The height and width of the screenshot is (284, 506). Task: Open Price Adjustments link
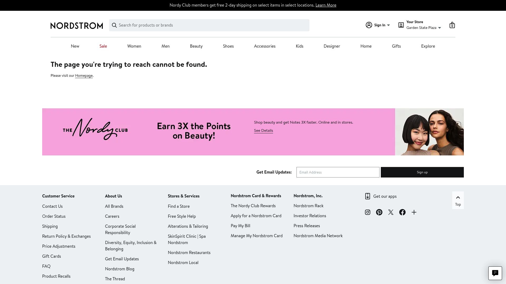pyautogui.click(x=59, y=246)
